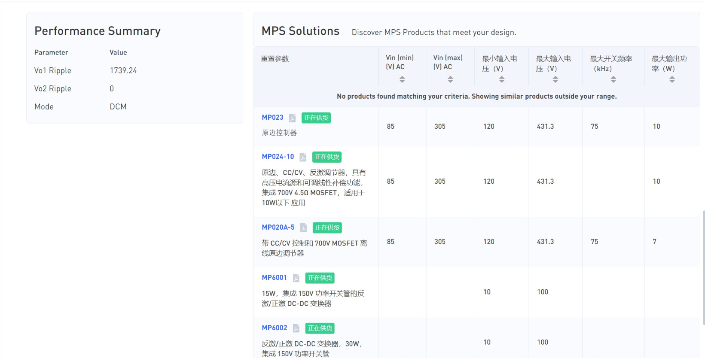This screenshot has width=705, height=358.
Task: Open the MP6001 product link
Action: click(274, 277)
